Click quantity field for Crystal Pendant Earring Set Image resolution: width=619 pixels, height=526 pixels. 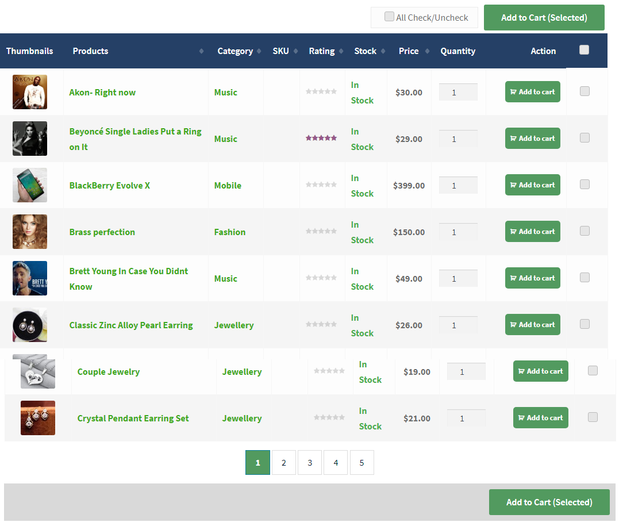pyautogui.click(x=466, y=419)
